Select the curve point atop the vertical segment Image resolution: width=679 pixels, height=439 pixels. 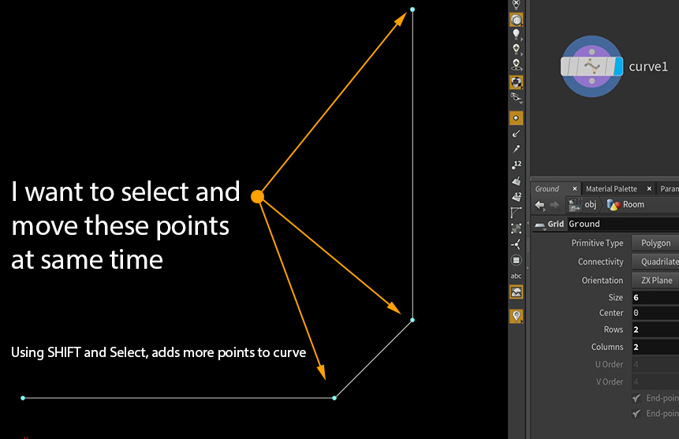pos(412,9)
